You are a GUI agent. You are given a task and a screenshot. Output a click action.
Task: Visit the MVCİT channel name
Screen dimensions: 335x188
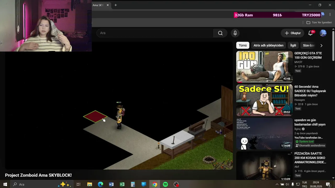tap(298, 62)
